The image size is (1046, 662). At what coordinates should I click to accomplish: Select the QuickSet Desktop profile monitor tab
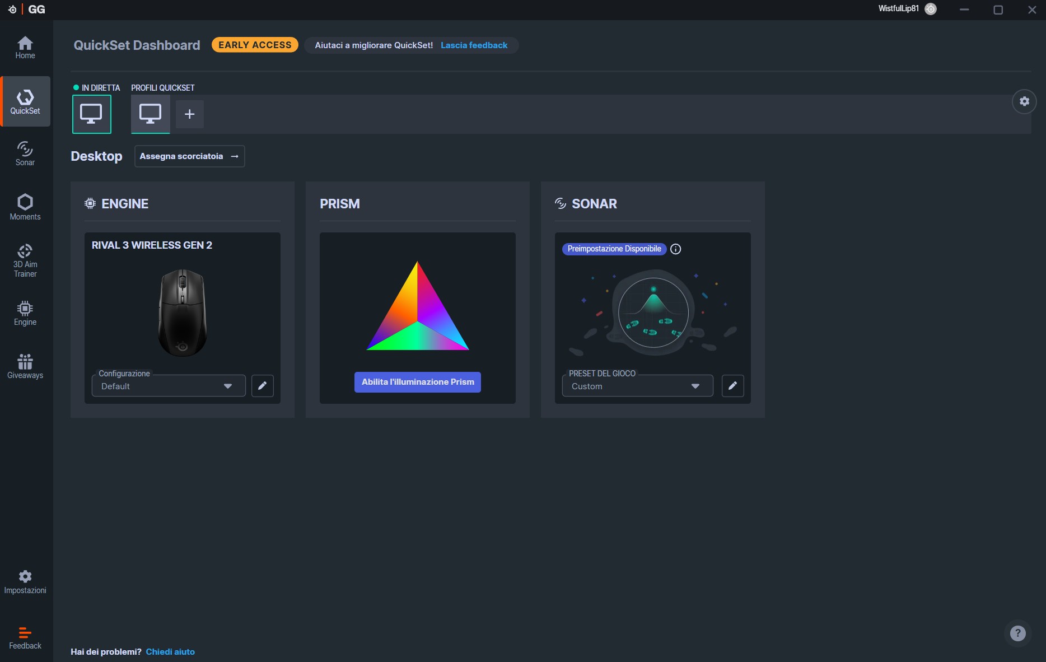(x=151, y=114)
